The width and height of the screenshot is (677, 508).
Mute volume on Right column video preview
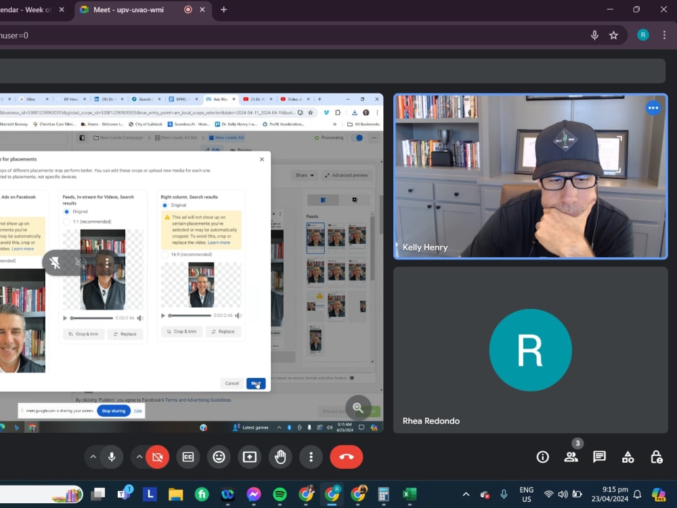click(x=238, y=316)
